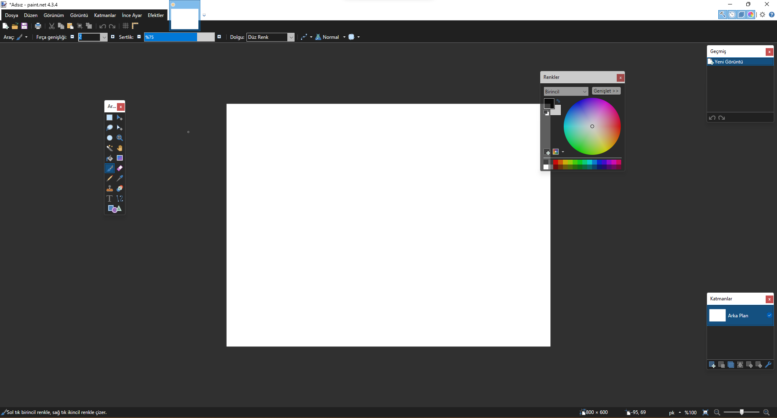The height and width of the screenshot is (418, 777).
Task: Select the Move Selection tool
Action: pyautogui.click(x=120, y=128)
